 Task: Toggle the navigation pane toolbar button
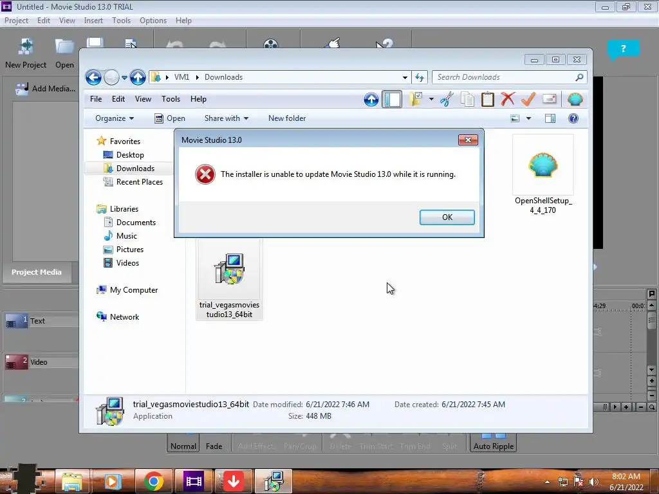coord(392,100)
